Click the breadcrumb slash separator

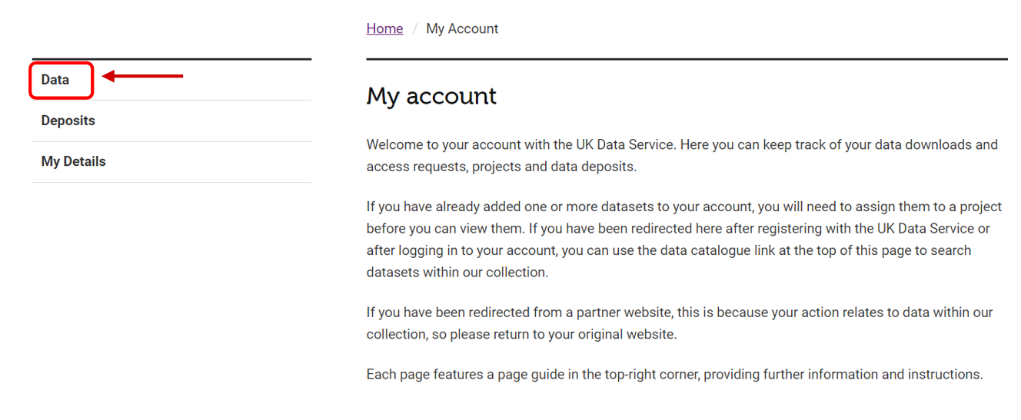(415, 28)
